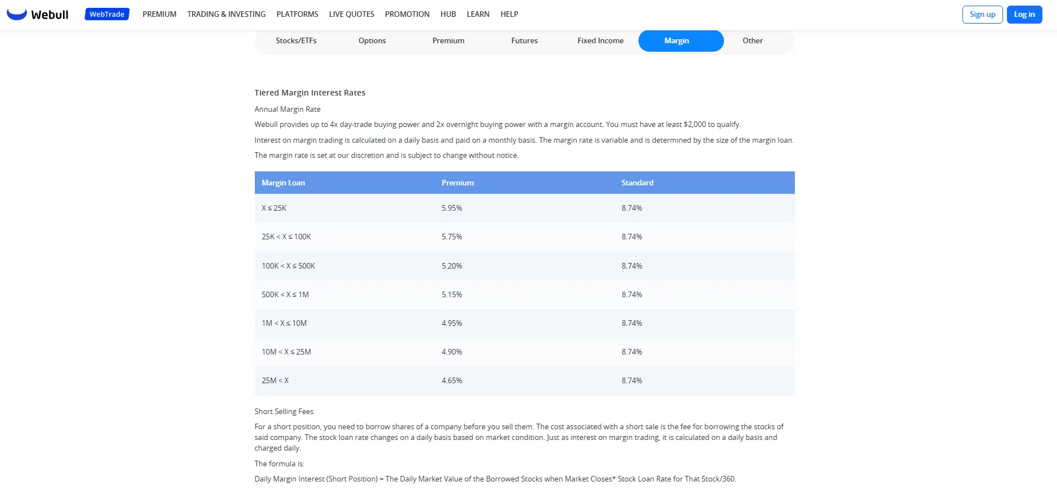Screen dimensions: 1057x495
Task: Open the PROMOTION menu
Action: tap(407, 14)
